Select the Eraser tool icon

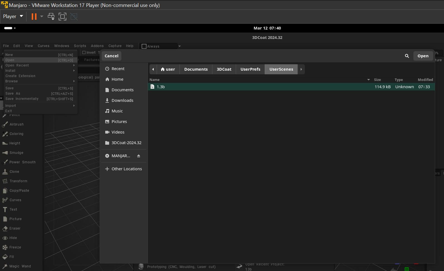coord(5,228)
